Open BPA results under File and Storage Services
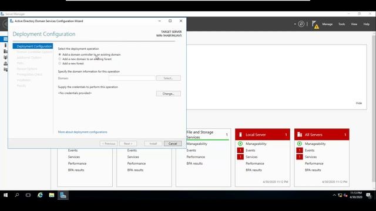 [x=194, y=164]
